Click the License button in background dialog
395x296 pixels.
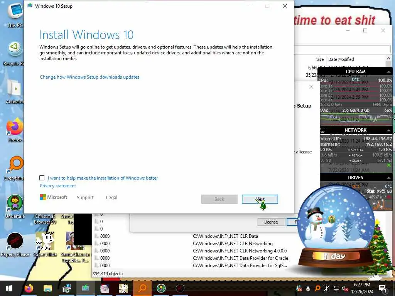(x=271, y=222)
